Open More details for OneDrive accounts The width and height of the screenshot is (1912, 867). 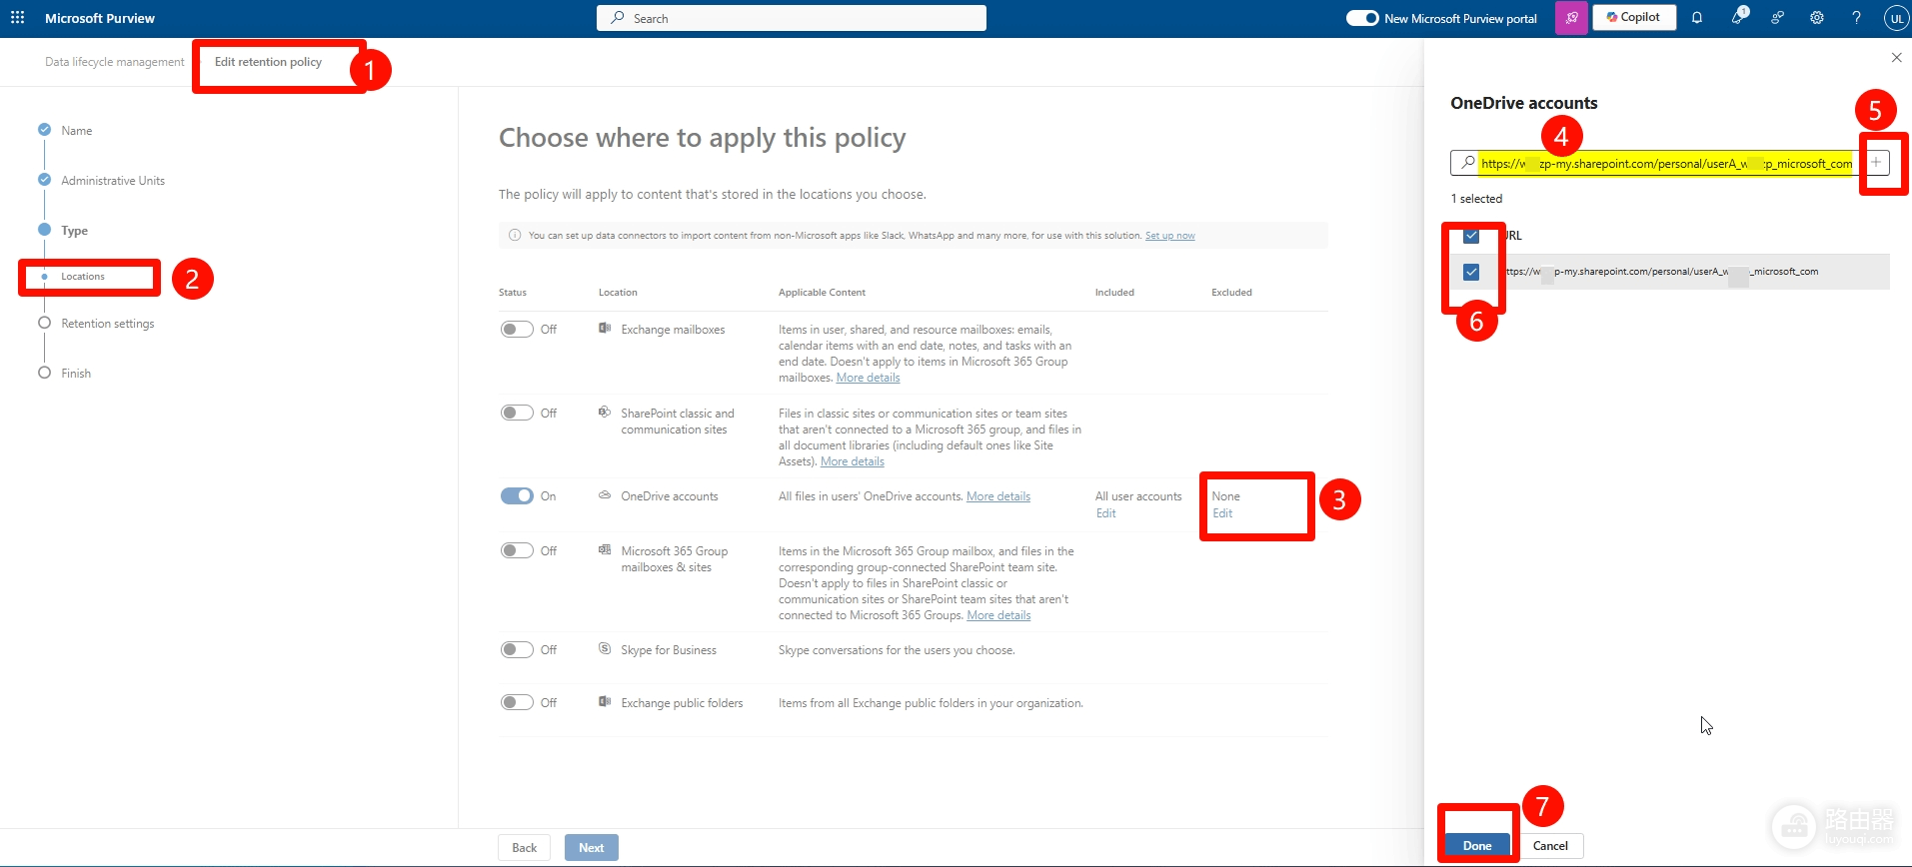[997, 496]
